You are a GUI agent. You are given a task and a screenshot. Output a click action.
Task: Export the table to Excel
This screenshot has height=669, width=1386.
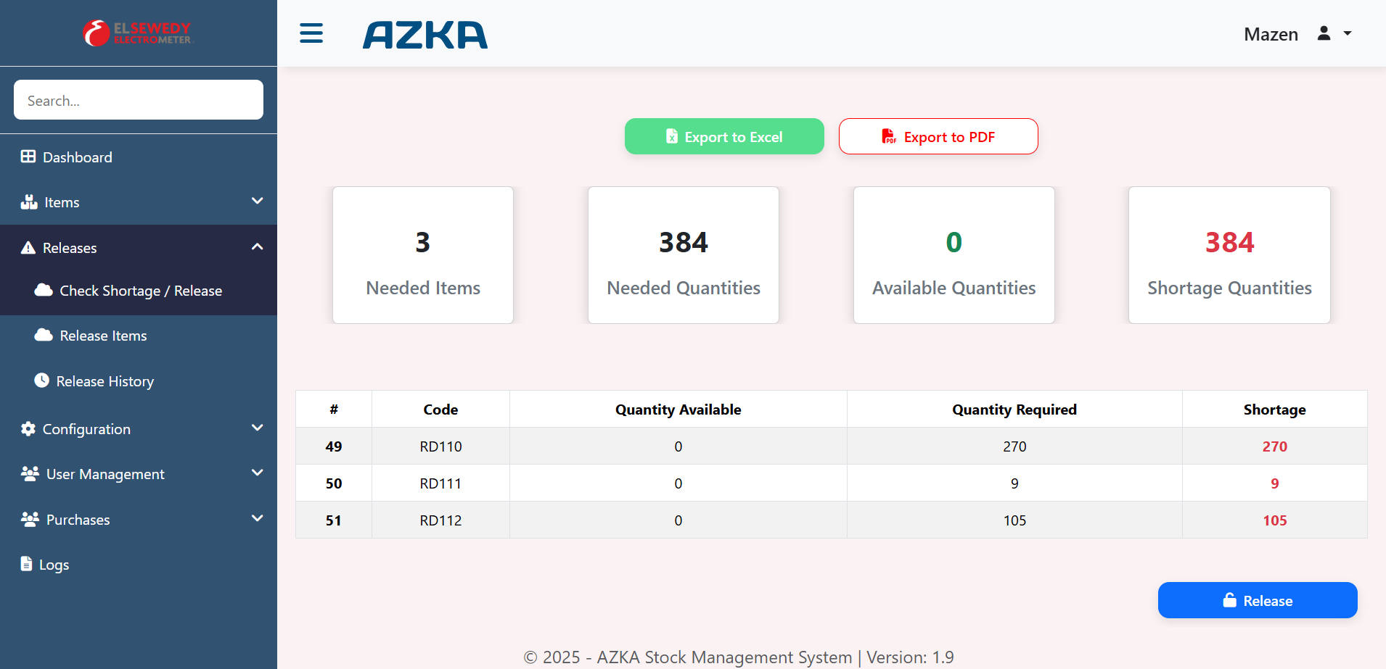coord(723,136)
